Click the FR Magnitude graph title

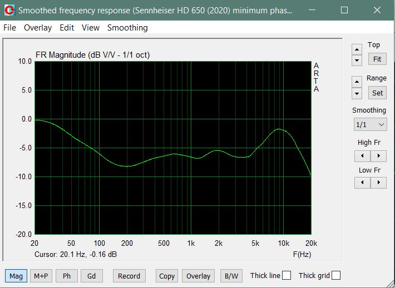click(92, 55)
